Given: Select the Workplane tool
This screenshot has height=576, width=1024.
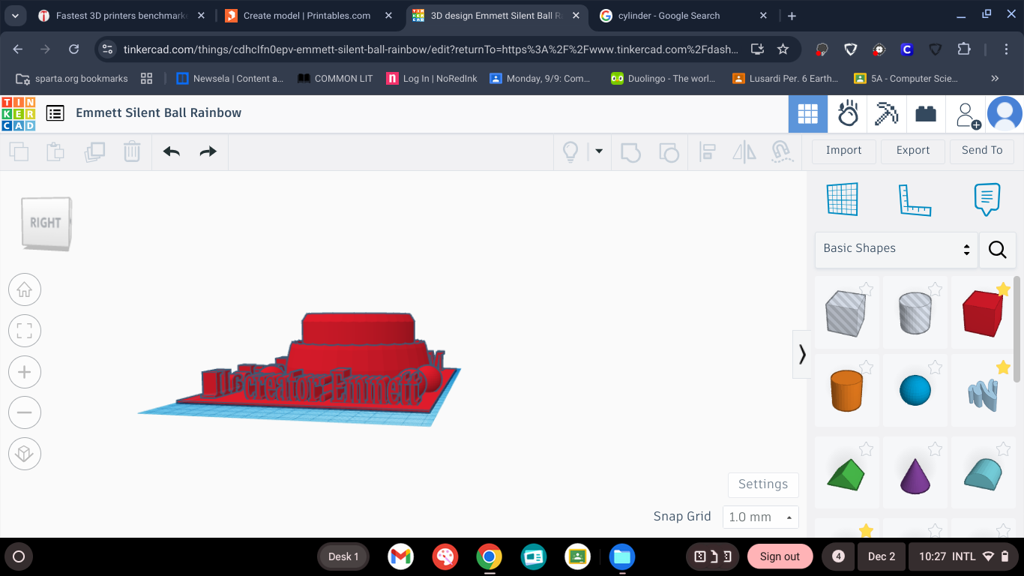Looking at the screenshot, I should coord(842,199).
